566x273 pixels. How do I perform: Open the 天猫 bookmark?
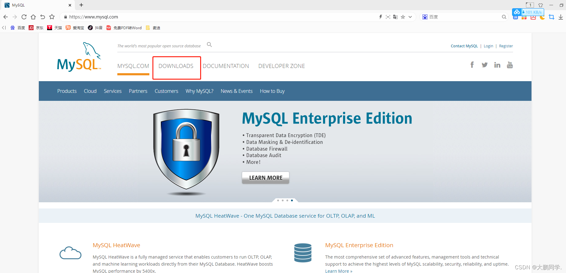pos(55,28)
